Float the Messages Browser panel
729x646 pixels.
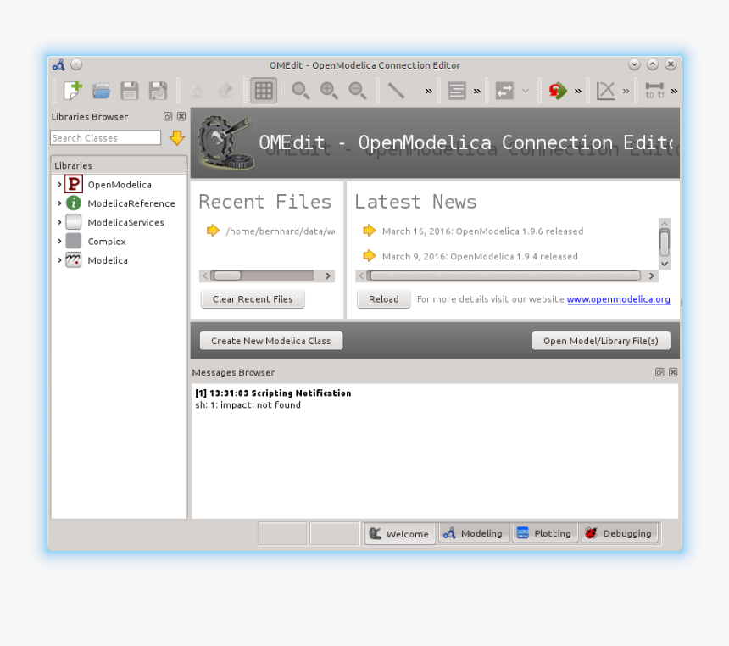tap(659, 372)
